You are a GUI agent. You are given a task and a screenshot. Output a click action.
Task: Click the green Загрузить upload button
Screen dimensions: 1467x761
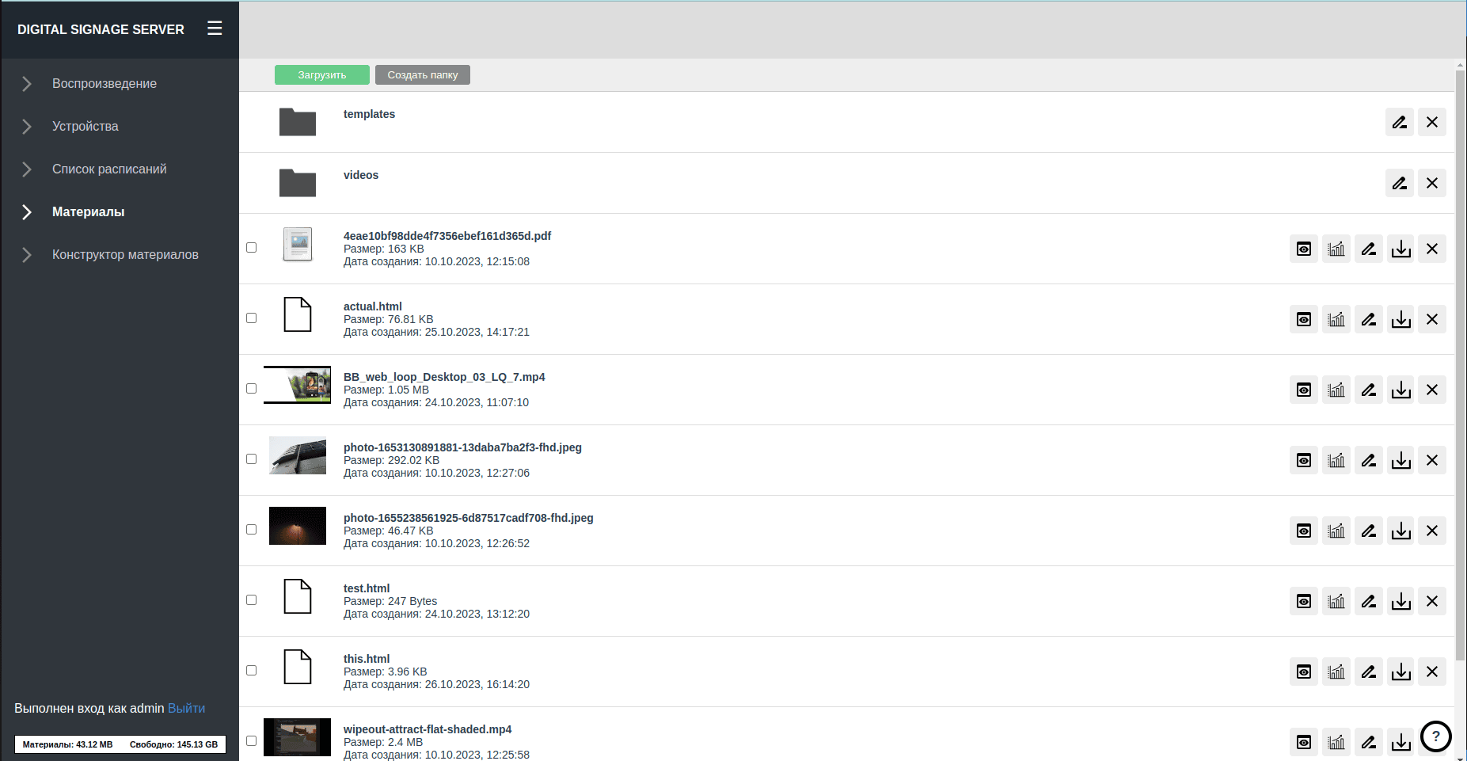321,75
